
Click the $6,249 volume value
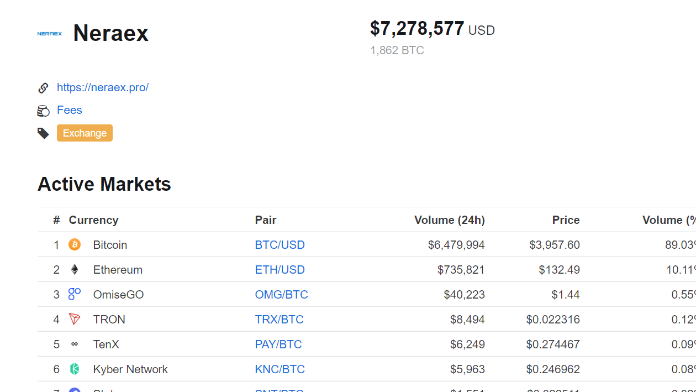(x=468, y=344)
